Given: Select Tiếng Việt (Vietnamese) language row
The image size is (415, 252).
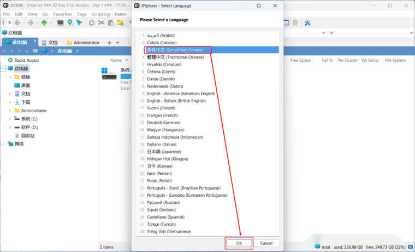Looking at the screenshot, I should [x=207, y=231].
